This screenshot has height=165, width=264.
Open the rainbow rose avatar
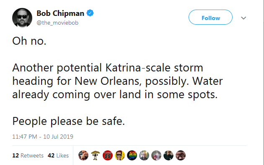pos(132,155)
